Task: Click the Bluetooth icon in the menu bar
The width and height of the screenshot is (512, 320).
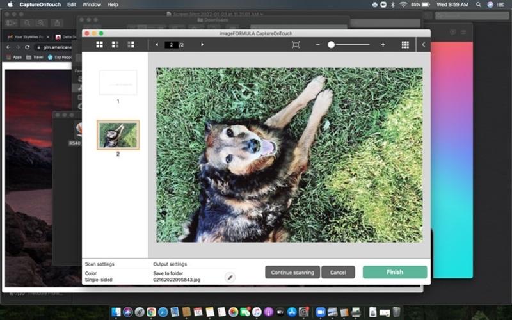Action: click(393, 4)
